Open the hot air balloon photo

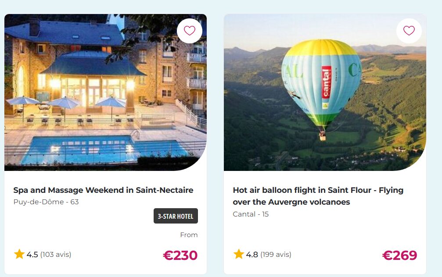point(325,92)
